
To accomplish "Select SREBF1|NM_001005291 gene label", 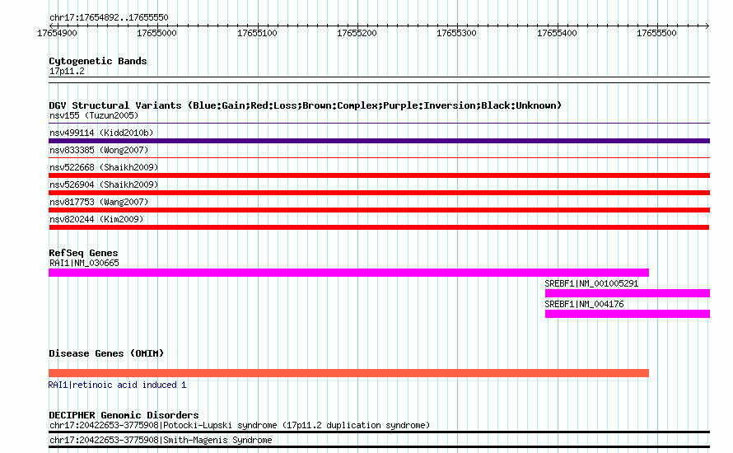I will tap(591, 283).
